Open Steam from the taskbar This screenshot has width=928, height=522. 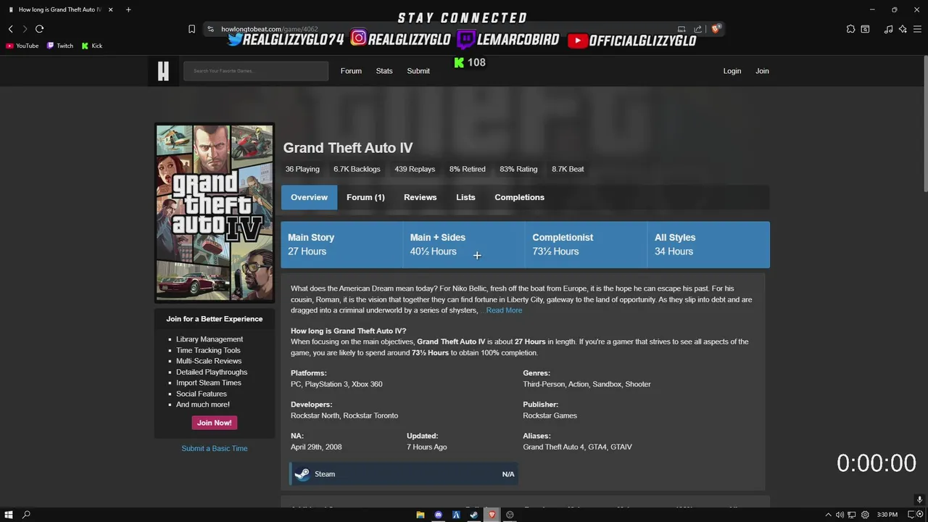pos(474,515)
